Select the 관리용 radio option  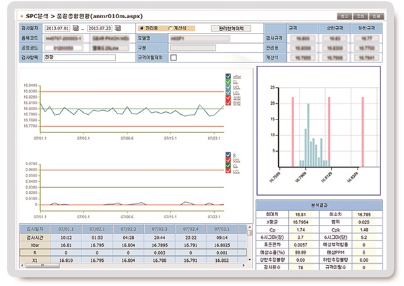[x=141, y=29]
